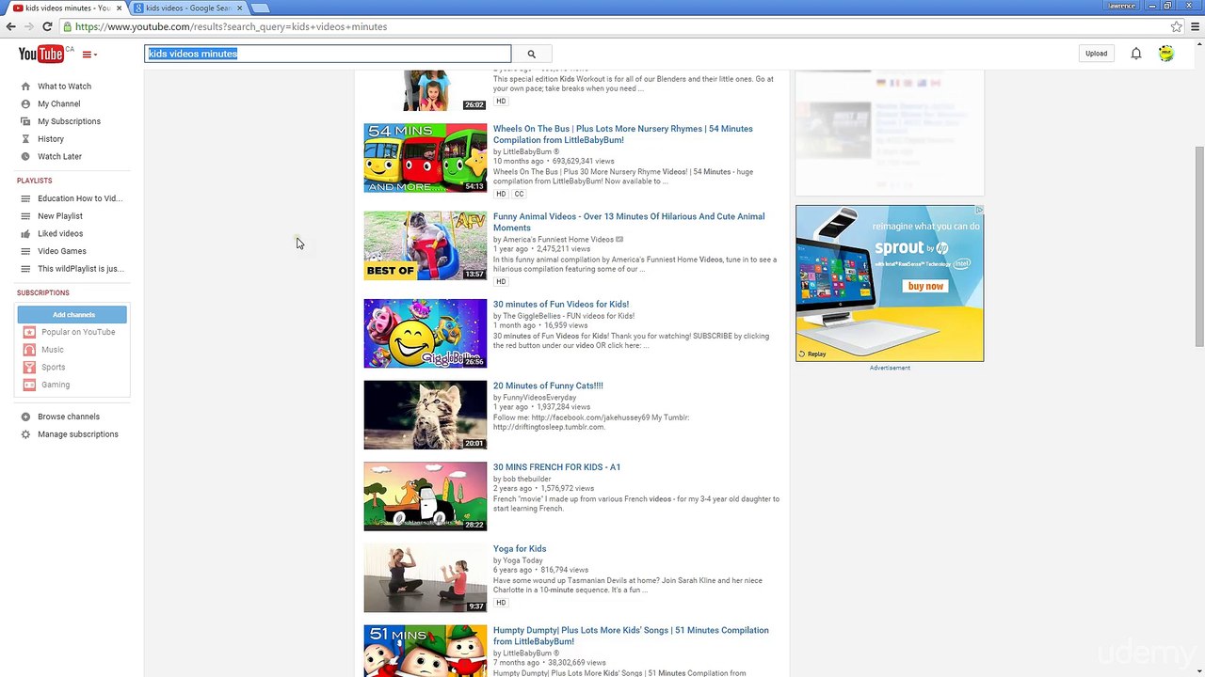Focus the YouTube search field
1205x677 pixels.
coord(328,54)
